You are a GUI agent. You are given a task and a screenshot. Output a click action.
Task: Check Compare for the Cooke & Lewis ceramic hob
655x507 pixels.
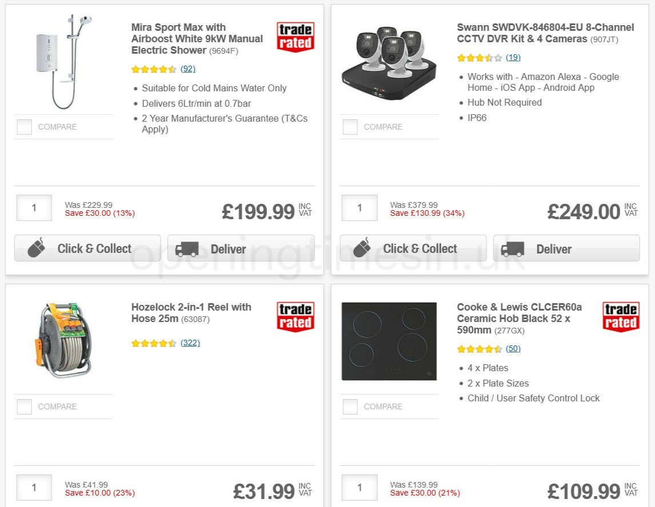tap(350, 407)
